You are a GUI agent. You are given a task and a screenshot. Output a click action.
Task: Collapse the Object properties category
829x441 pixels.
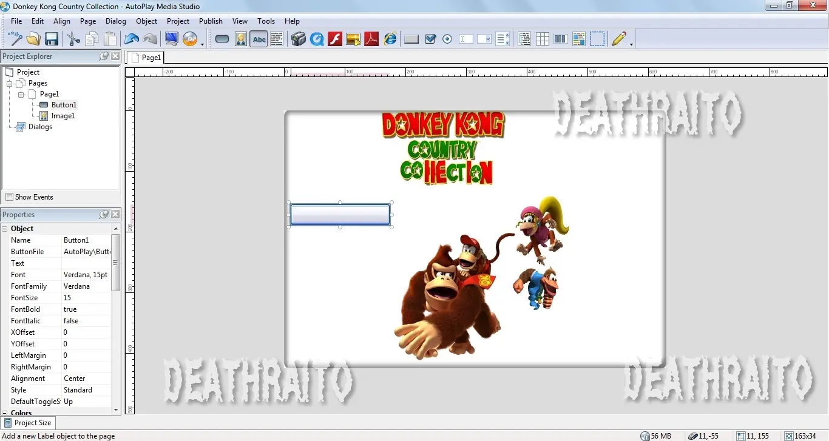coord(5,229)
